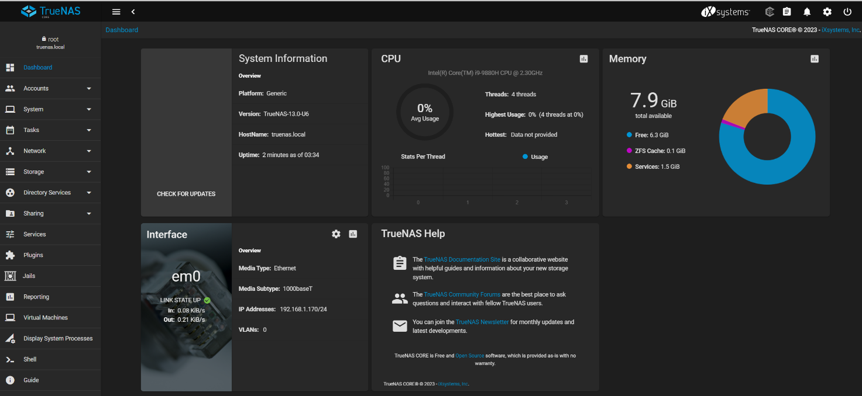The width and height of the screenshot is (862, 396).
Task: Open the Services menu item
Action: pos(50,234)
